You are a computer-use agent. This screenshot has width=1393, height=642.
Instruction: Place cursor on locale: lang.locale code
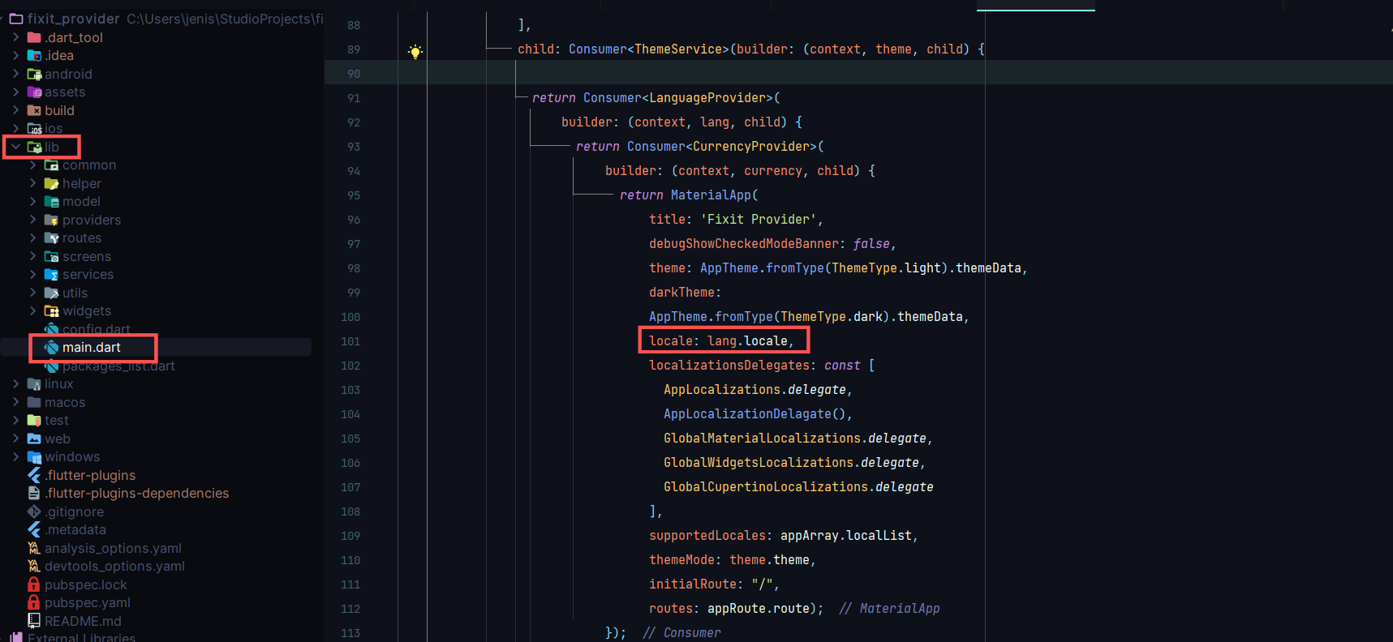point(721,341)
